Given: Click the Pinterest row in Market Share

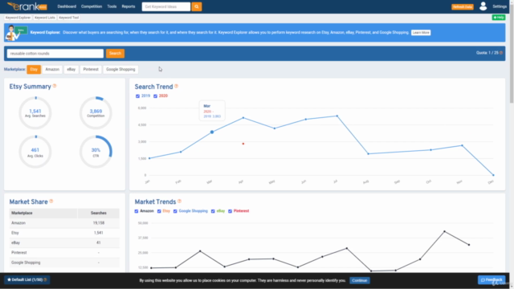Looking at the screenshot, I should tap(64, 253).
